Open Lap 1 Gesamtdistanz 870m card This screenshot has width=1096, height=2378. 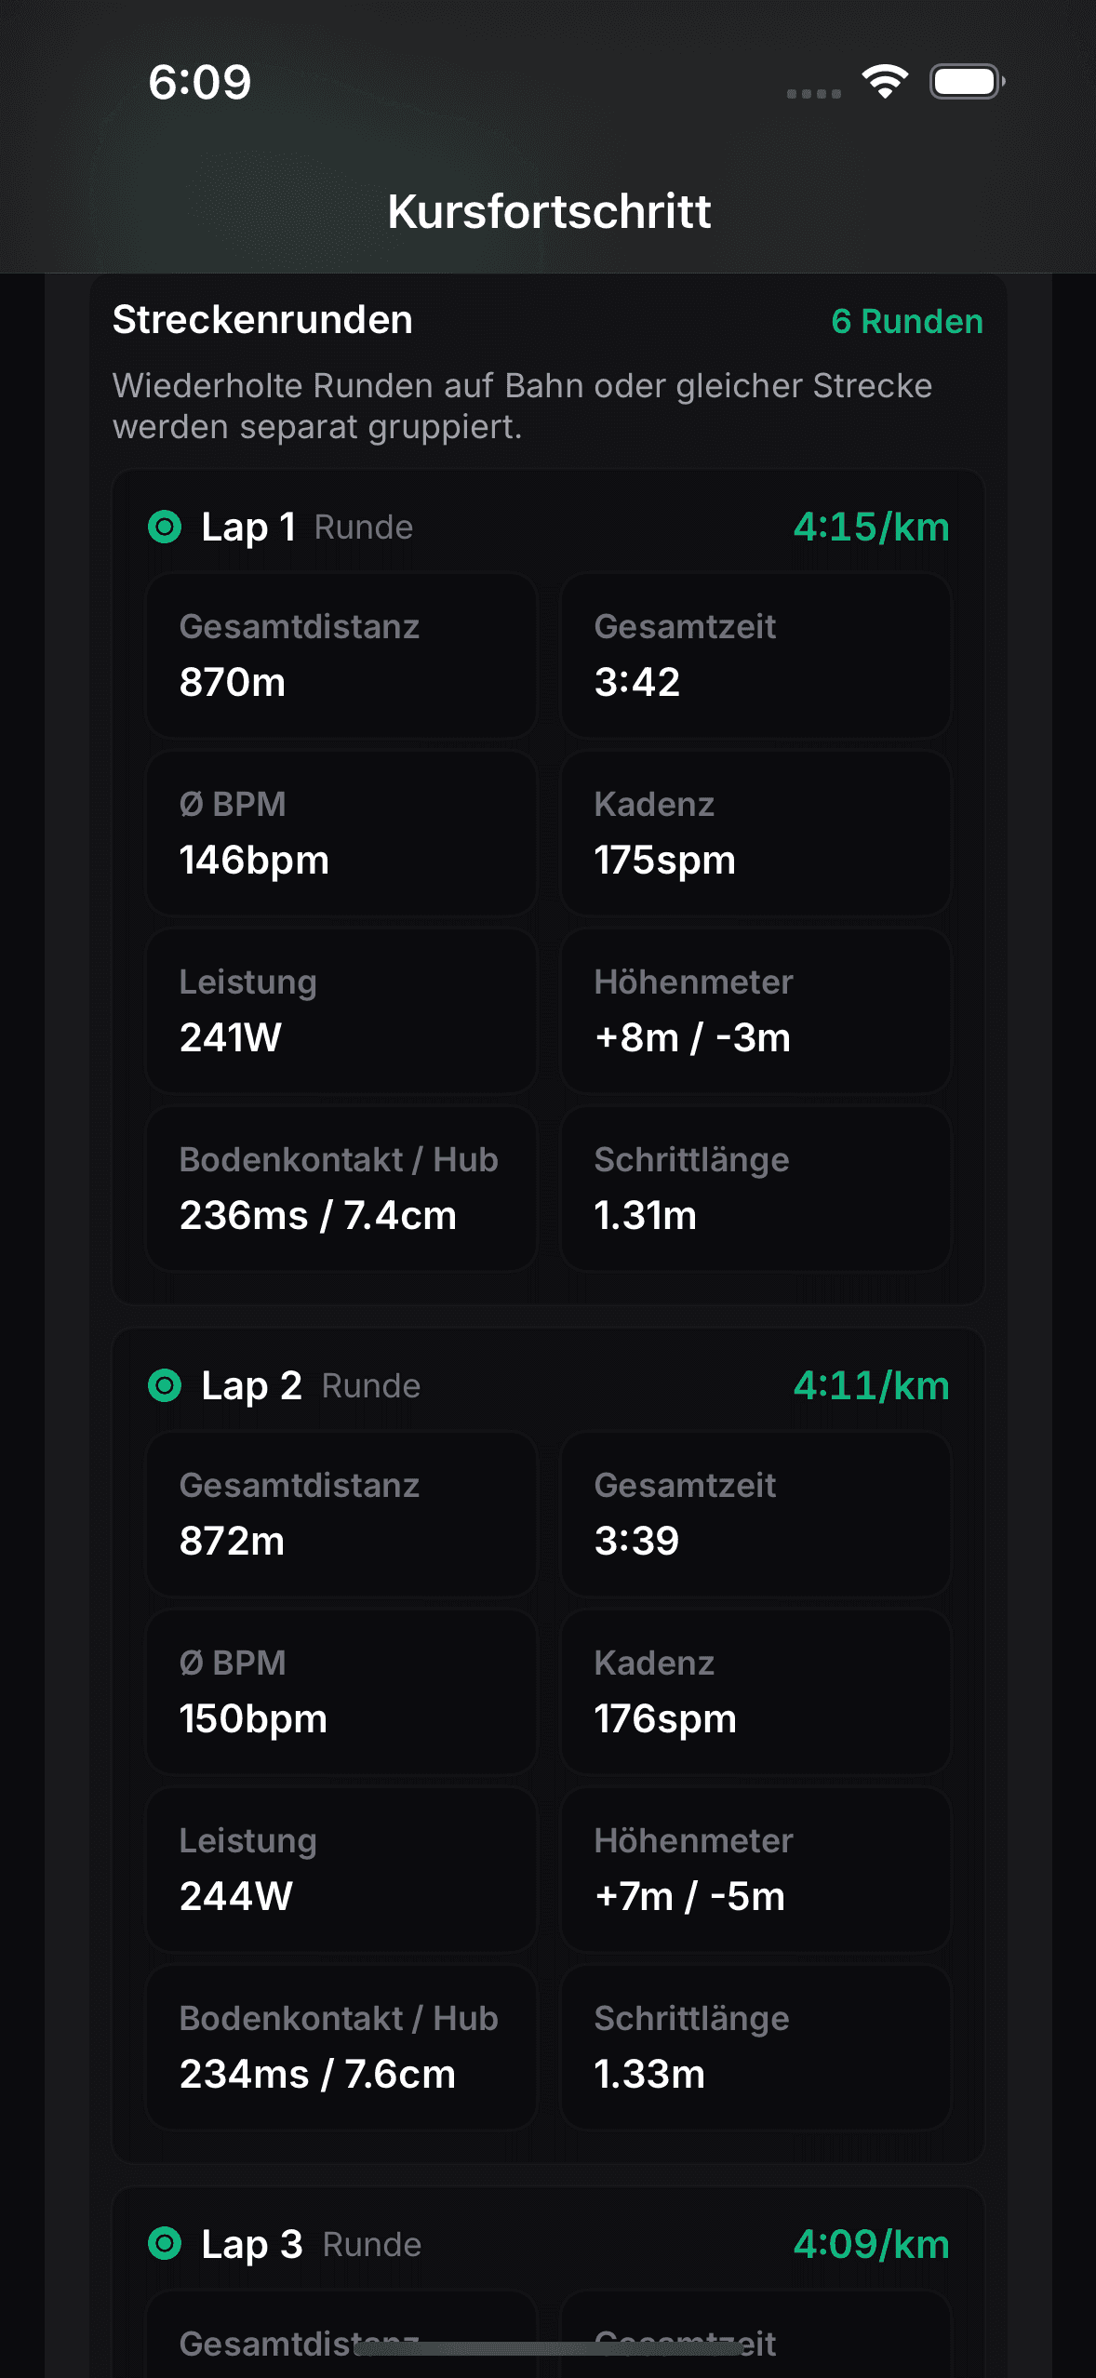[x=341, y=656]
